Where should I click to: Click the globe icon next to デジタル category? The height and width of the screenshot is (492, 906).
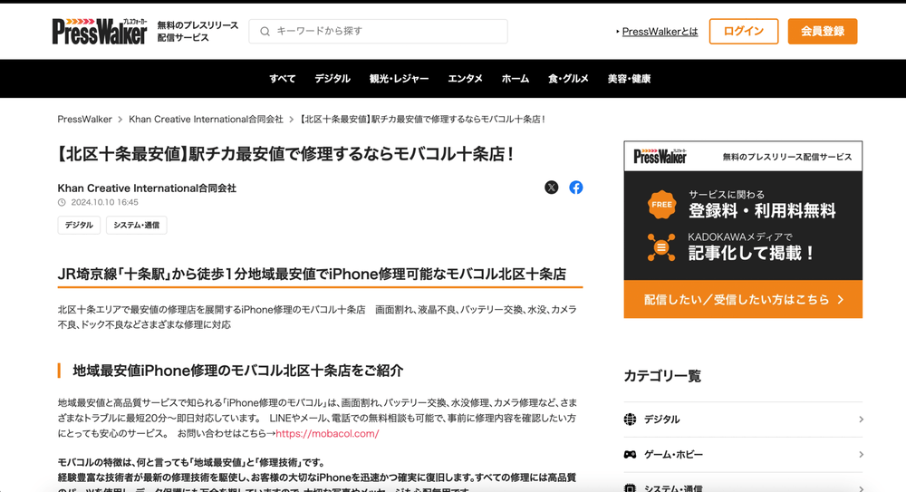pyautogui.click(x=630, y=420)
